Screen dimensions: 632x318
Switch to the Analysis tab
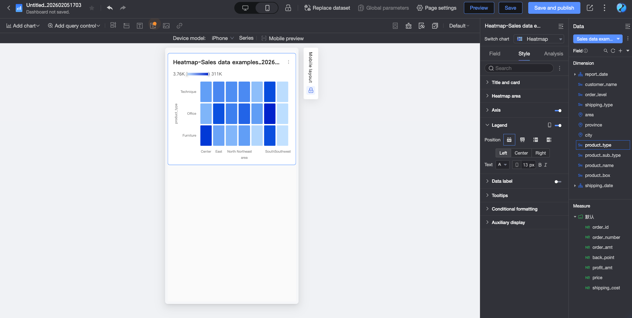553,54
